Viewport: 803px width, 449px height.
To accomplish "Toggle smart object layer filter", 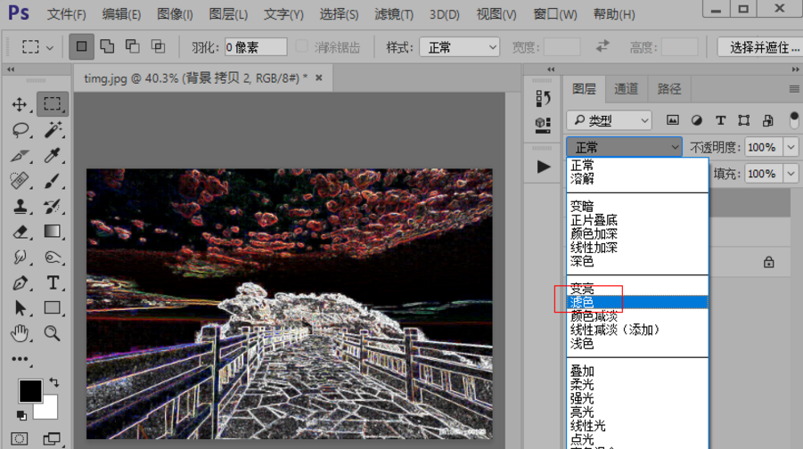I will tap(768, 120).
